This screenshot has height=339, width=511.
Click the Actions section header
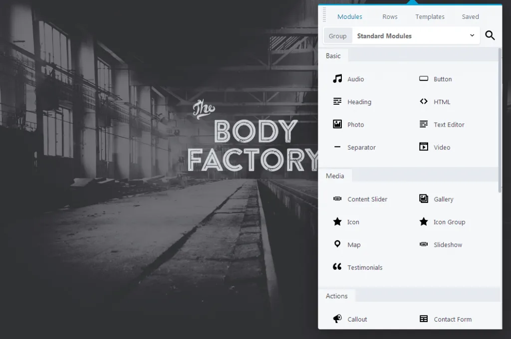coord(337,296)
